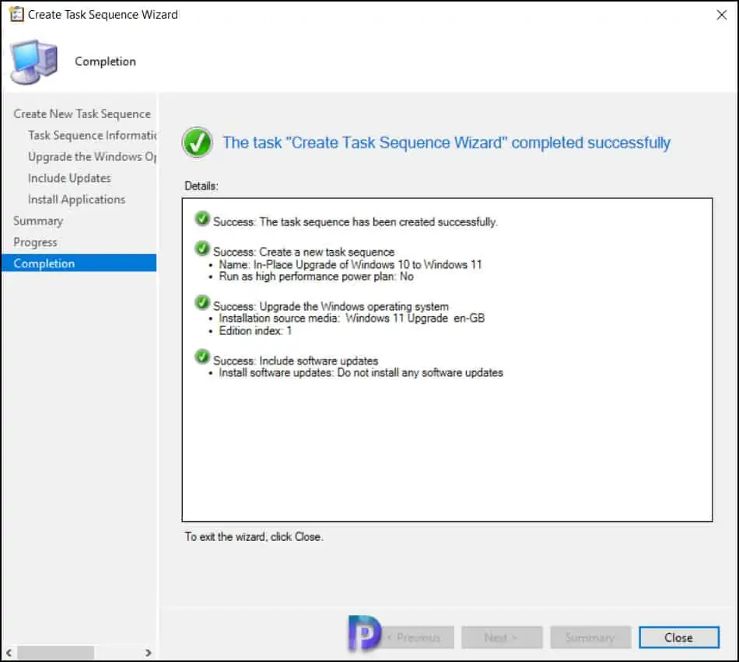Click the heading 'completed successfully' message
Image resolution: width=739 pixels, height=662 pixels.
pos(447,143)
